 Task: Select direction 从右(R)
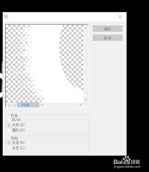pos(9,143)
